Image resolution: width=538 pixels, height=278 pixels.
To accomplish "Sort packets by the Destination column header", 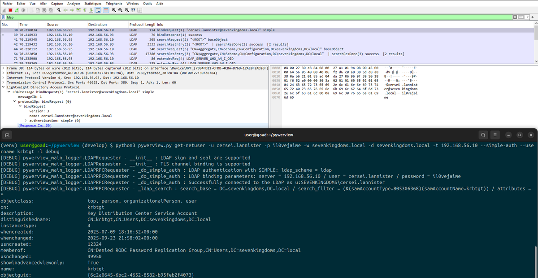I will coord(108,24).
